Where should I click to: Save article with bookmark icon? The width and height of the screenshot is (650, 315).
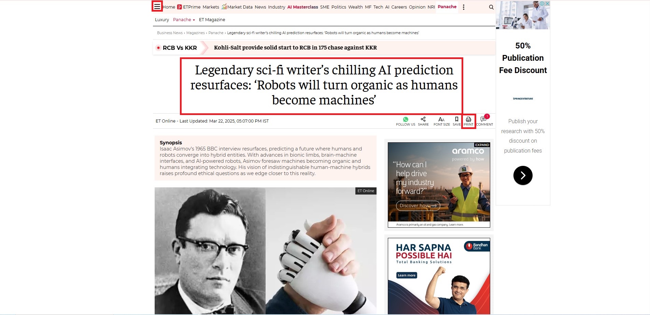coord(457,121)
